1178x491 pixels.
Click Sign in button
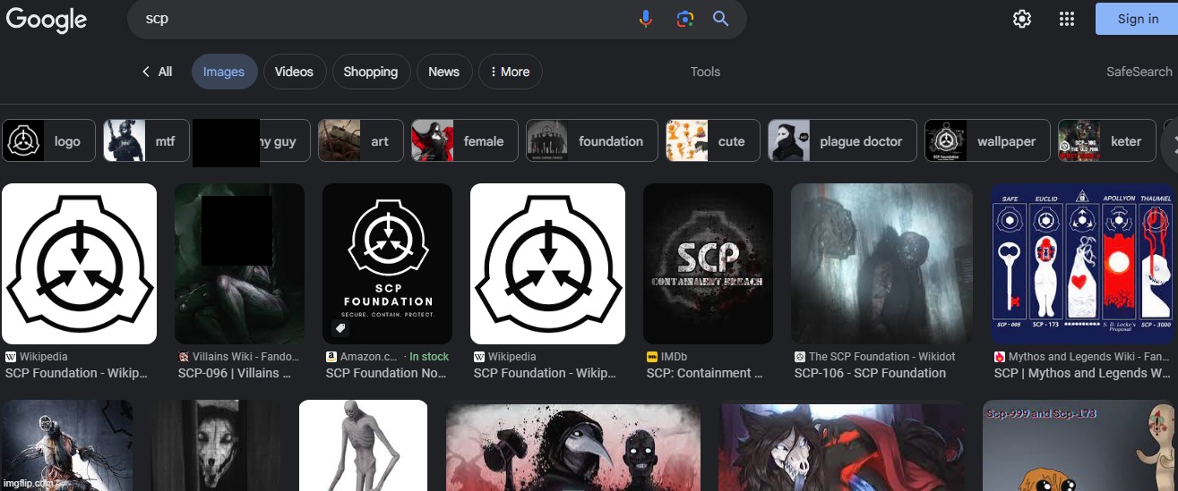pyautogui.click(x=1137, y=19)
